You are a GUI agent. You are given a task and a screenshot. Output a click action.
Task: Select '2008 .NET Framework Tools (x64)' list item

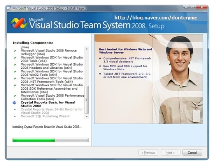click(52, 80)
